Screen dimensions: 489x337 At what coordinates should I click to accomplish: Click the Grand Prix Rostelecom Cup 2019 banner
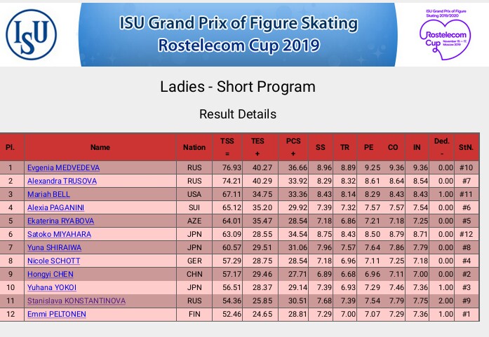coord(239,34)
